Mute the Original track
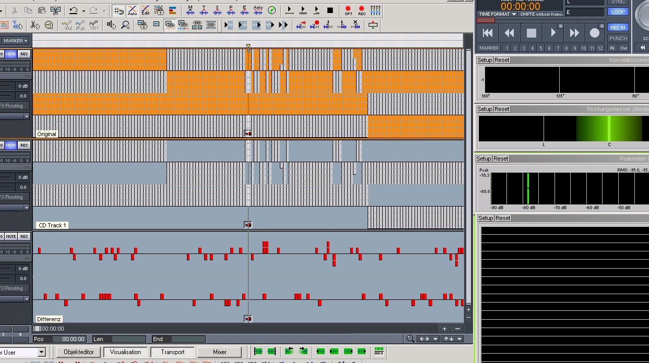The height and width of the screenshot is (363, 649). click(x=11, y=54)
